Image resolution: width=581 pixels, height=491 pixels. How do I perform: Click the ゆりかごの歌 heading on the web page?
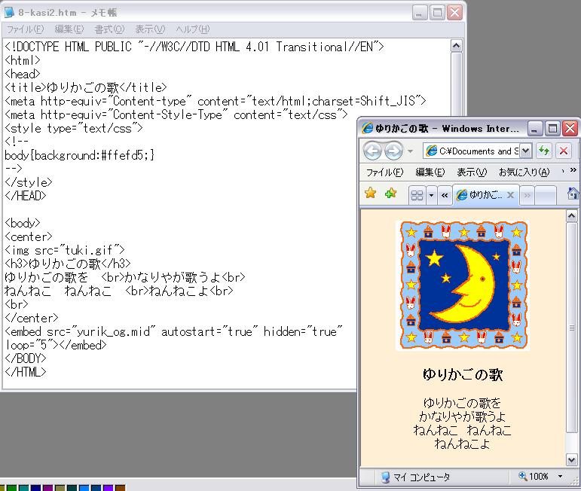tap(463, 375)
